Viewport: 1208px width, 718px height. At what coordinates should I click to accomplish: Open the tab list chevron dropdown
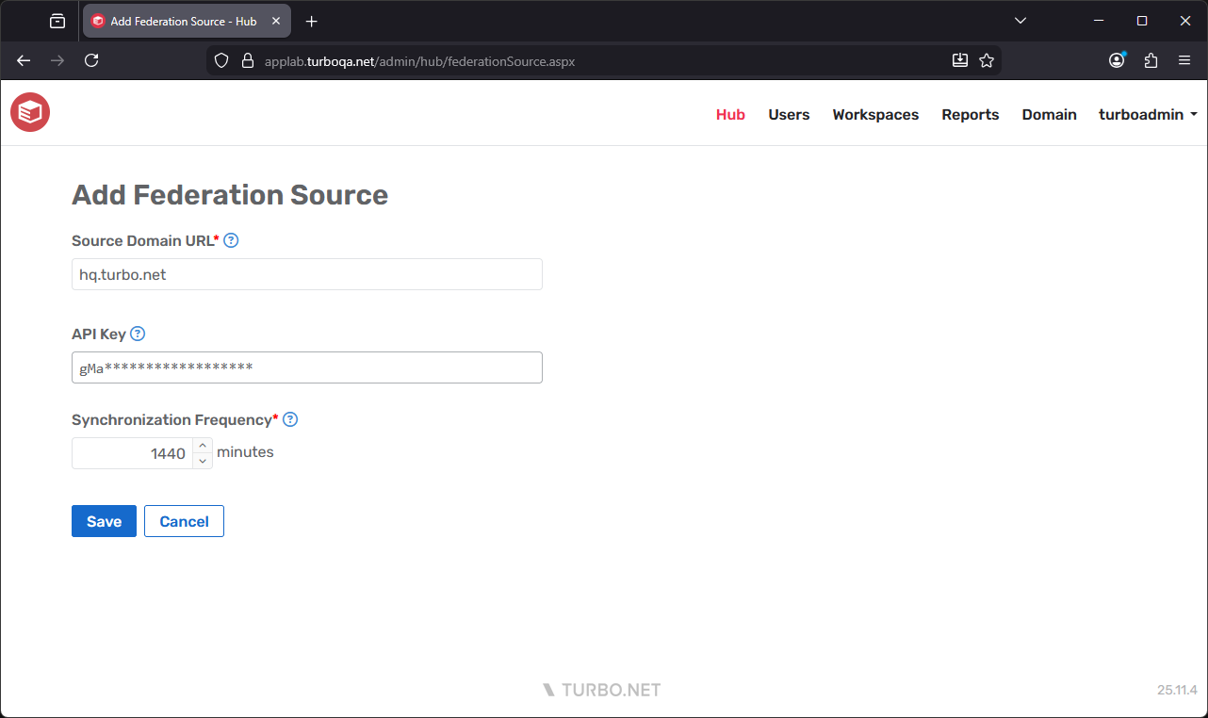1020,20
